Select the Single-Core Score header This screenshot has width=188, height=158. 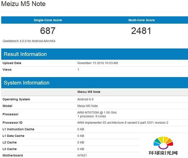(x=48, y=20)
